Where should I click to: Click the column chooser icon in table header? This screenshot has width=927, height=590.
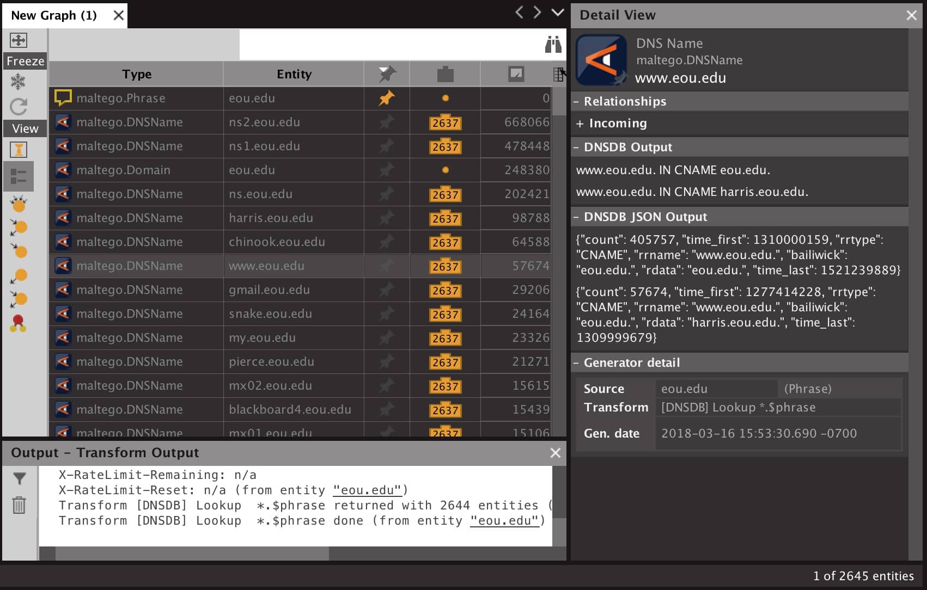559,74
